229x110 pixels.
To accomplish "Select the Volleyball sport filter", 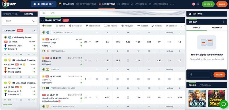I will point(127,26).
